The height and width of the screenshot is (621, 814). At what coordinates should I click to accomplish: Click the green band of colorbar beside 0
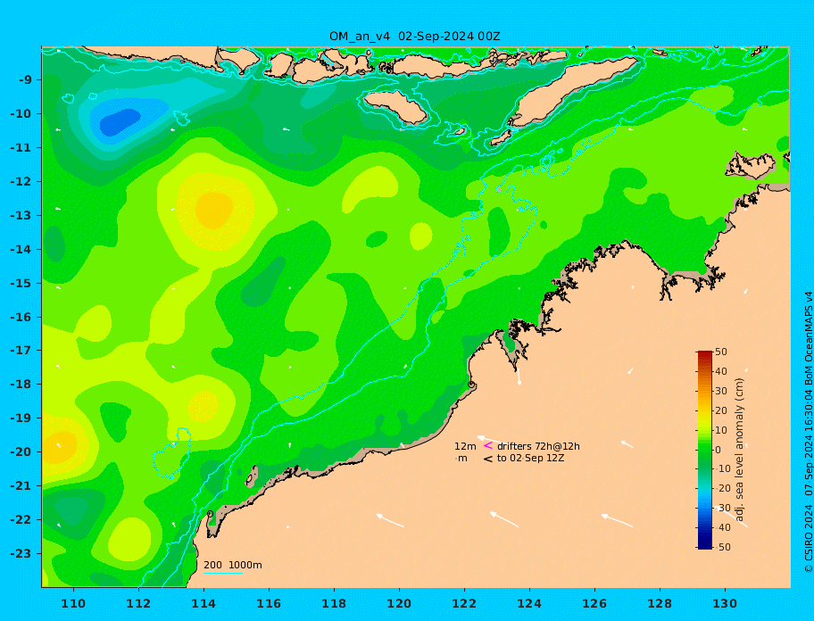pos(704,450)
